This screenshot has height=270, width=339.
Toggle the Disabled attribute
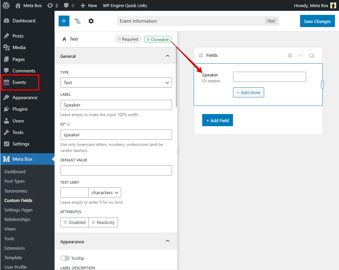coord(75,222)
